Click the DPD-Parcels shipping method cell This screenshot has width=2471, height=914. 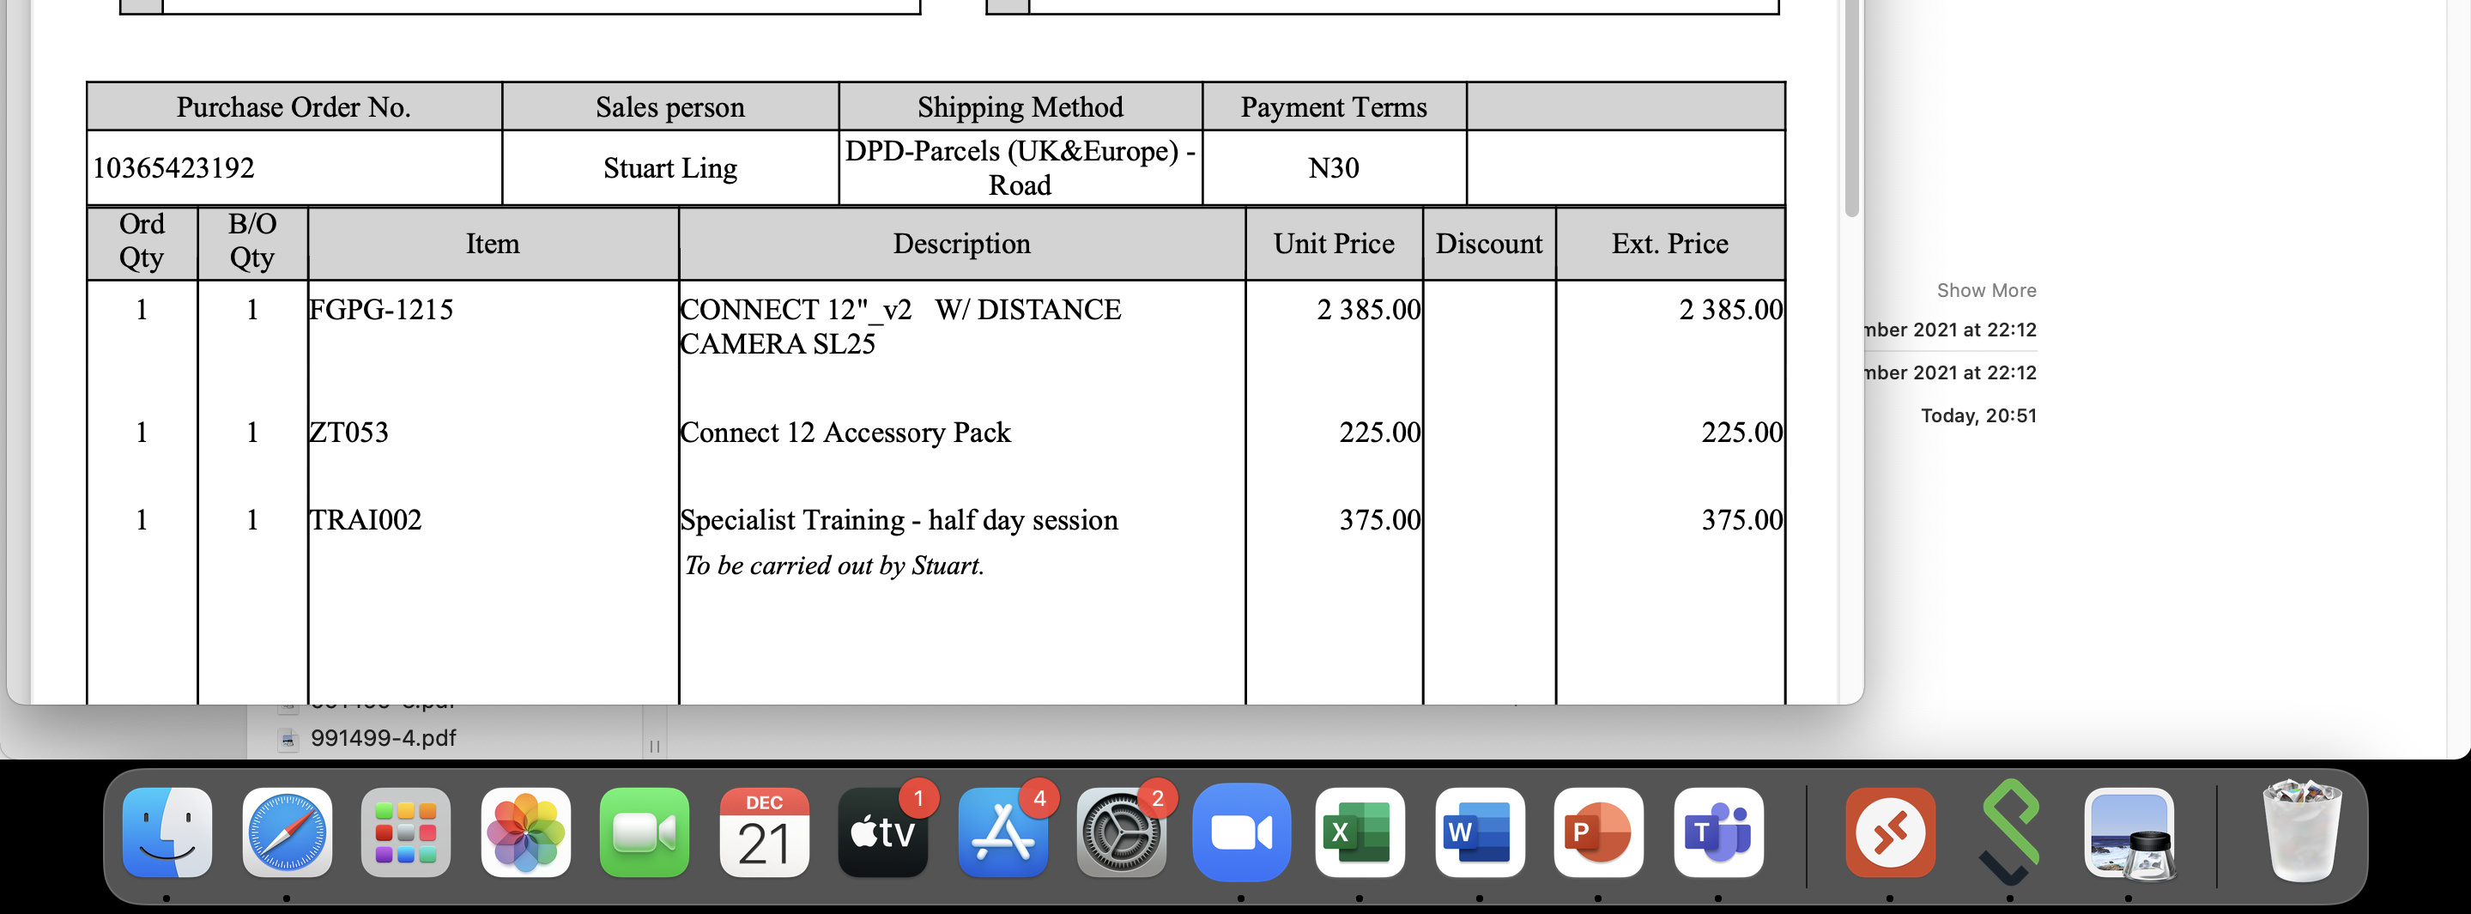(1020, 168)
